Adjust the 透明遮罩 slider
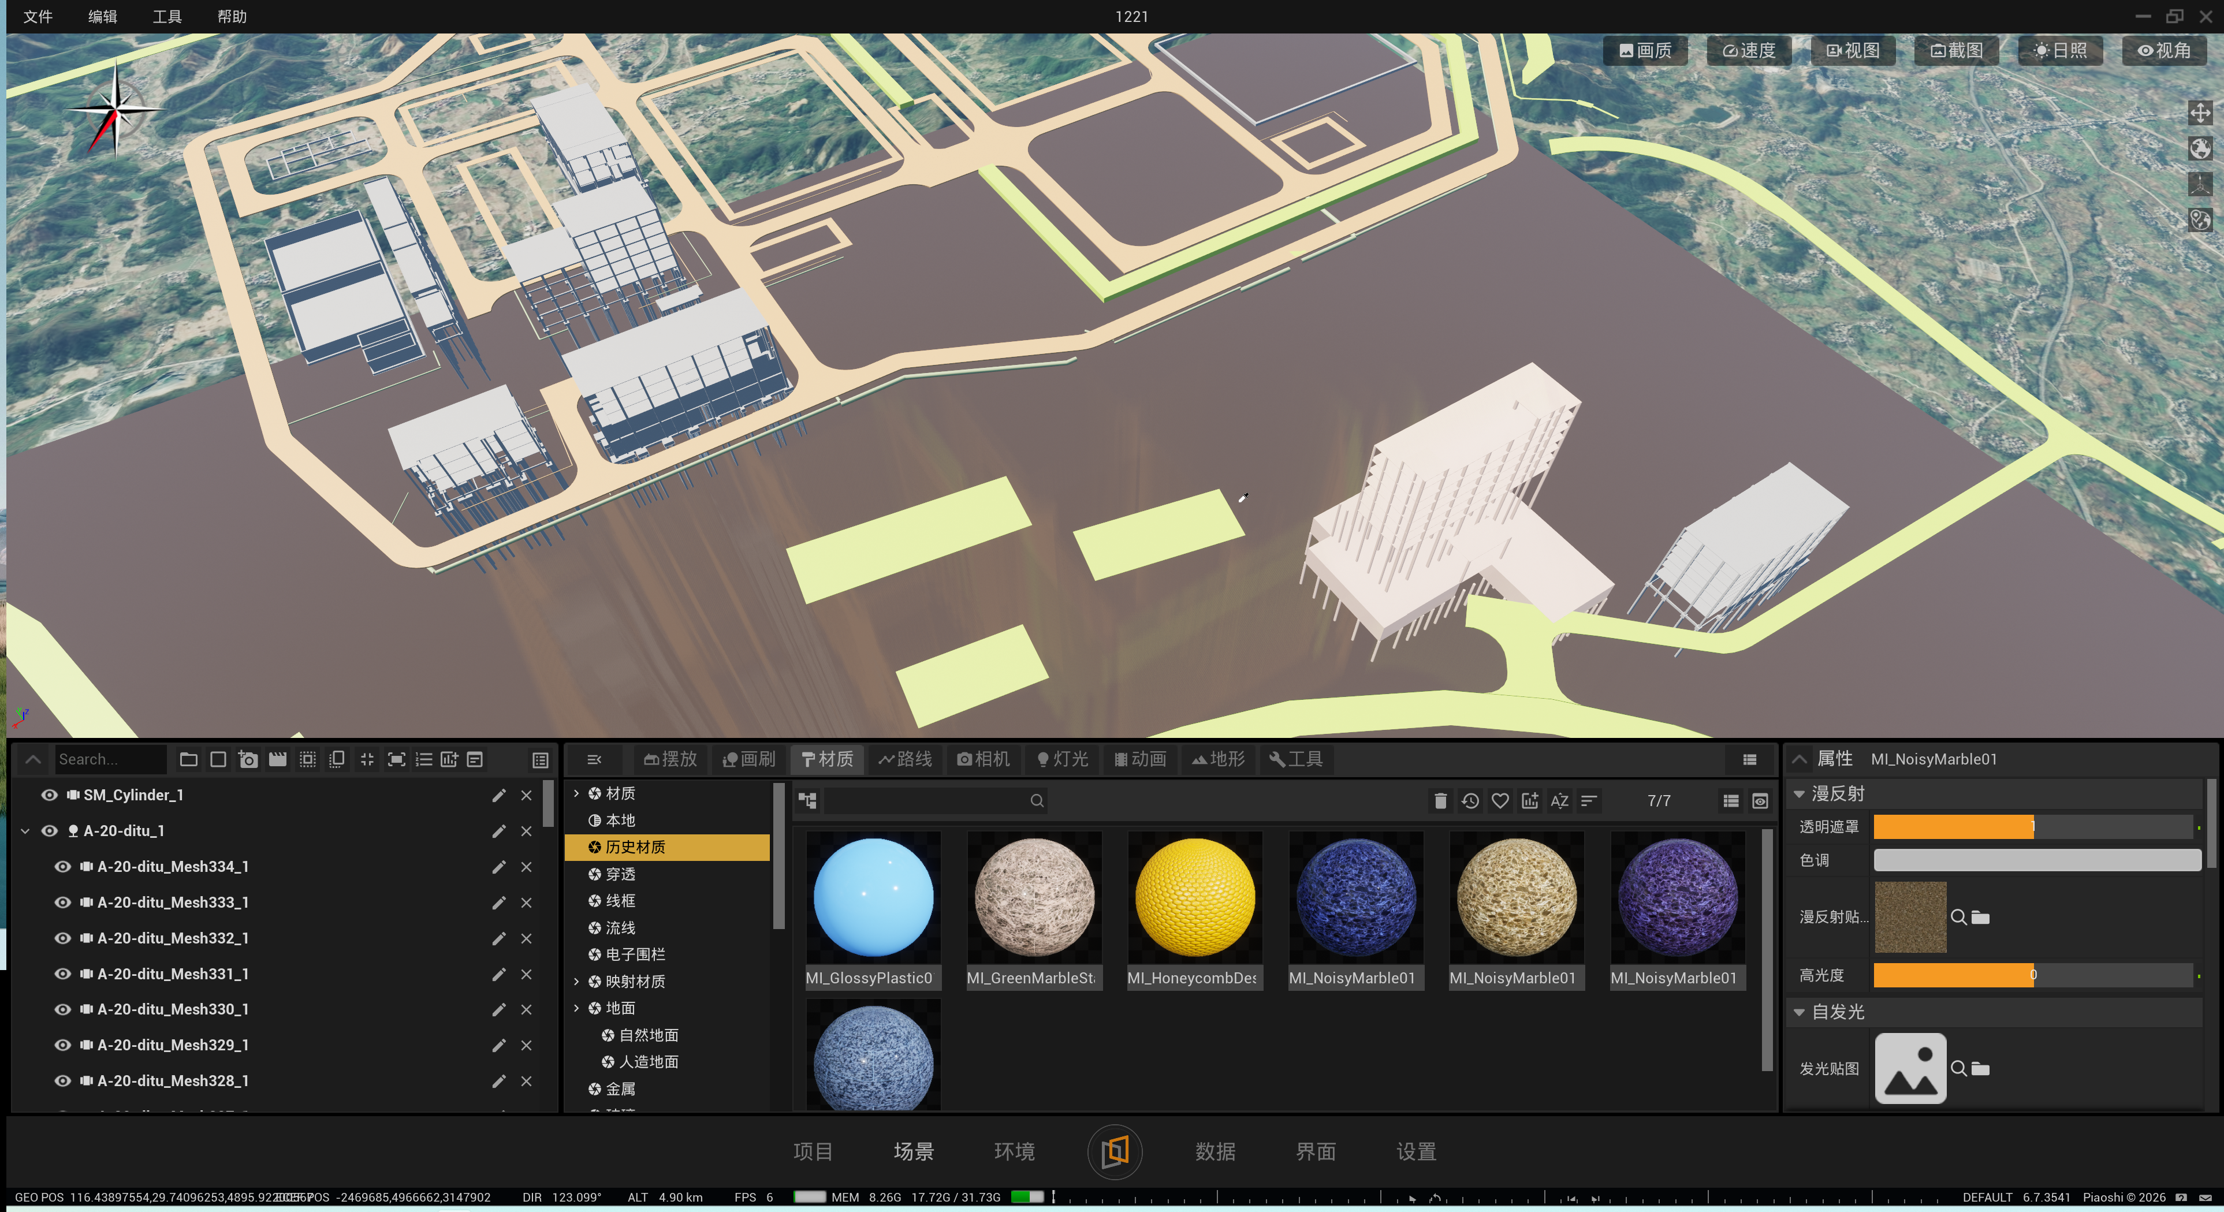The height and width of the screenshot is (1212, 2224). tap(2033, 827)
